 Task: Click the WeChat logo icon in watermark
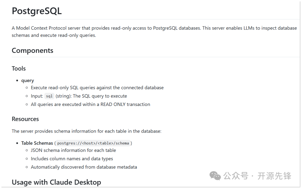pyautogui.click(x=215, y=176)
